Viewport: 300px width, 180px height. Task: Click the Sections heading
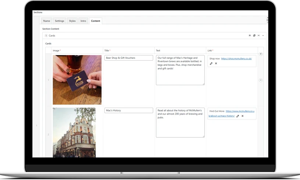coord(38,12)
